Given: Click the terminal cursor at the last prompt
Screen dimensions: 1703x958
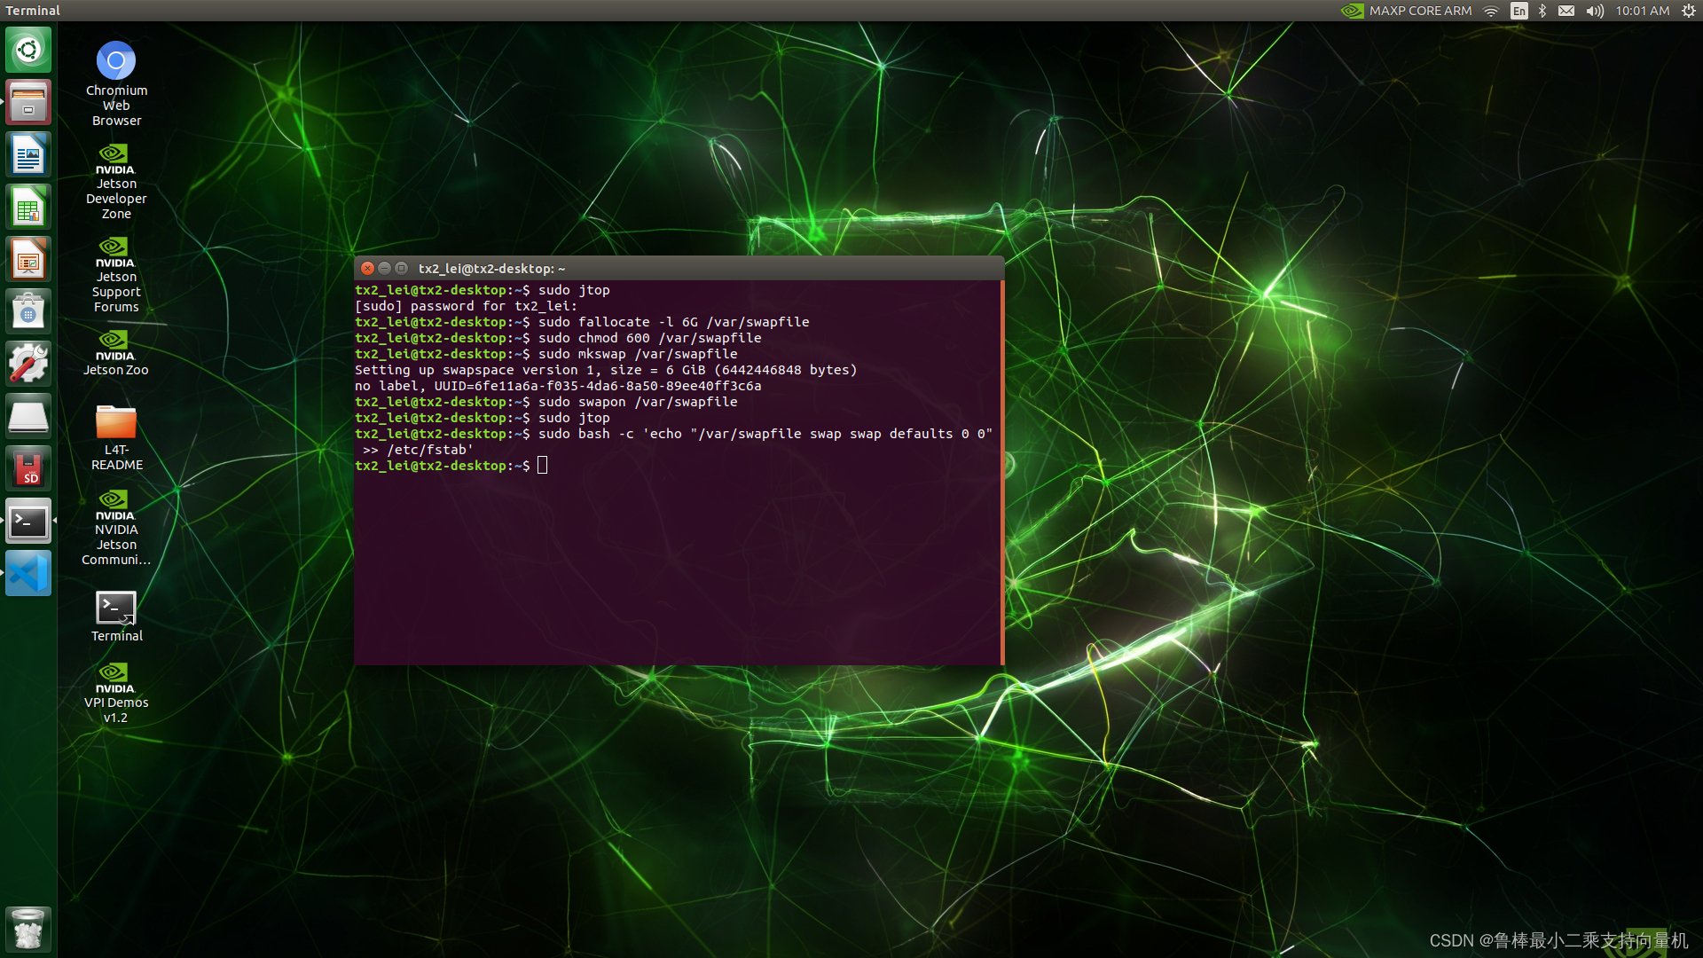Looking at the screenshot, I should click(542, 465).
